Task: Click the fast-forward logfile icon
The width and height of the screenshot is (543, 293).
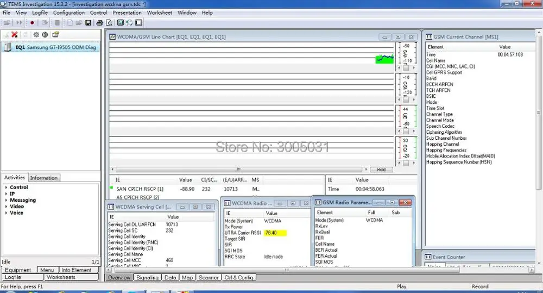Action: [19, 23]
